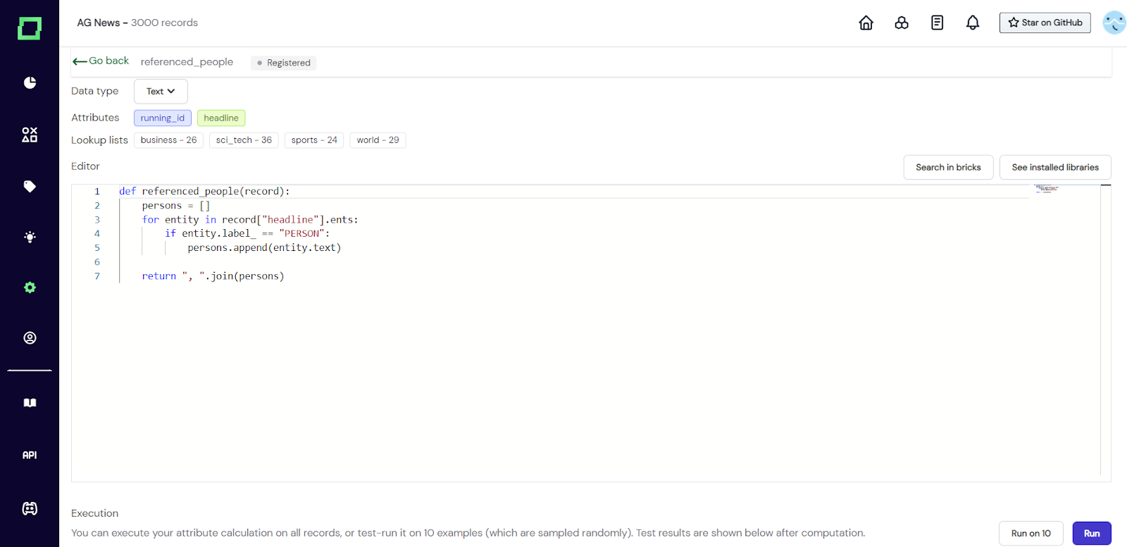
Task: Open the user account icon in sidebar
Action: coord(30,338)
